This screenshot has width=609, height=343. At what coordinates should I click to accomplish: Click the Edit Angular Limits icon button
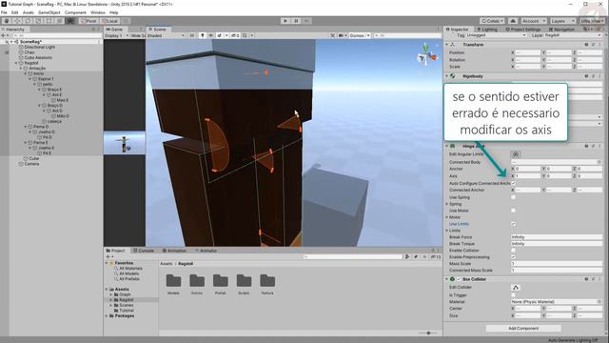coord(516,154)
